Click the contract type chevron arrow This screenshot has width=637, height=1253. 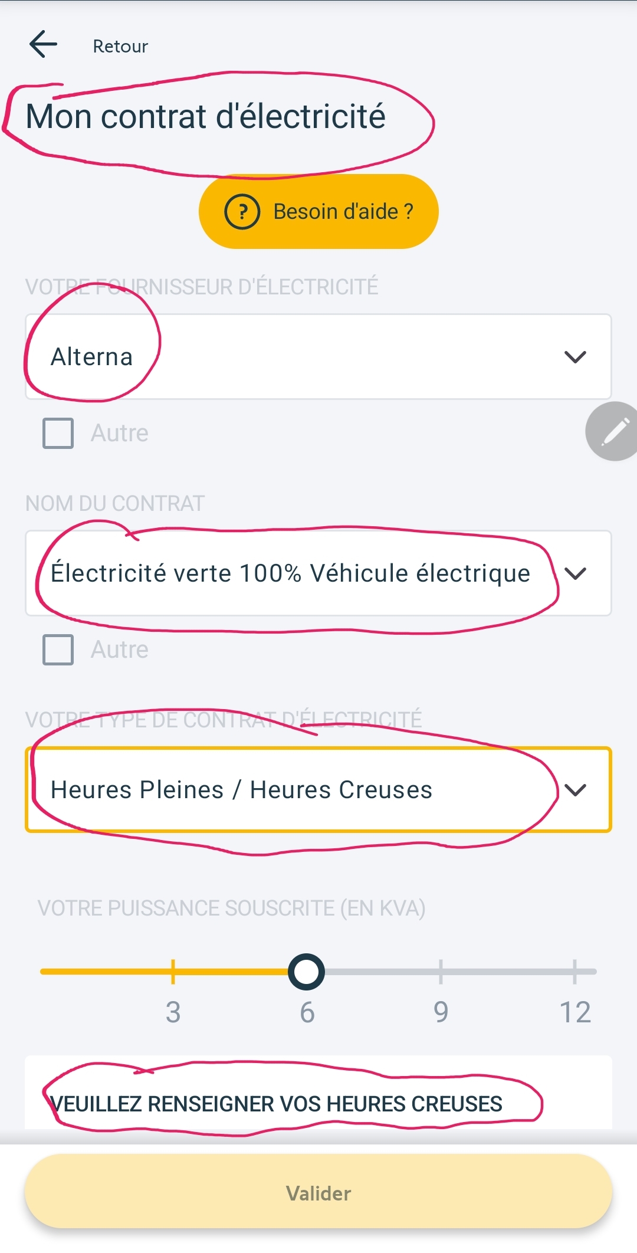(x=575, y=790)
